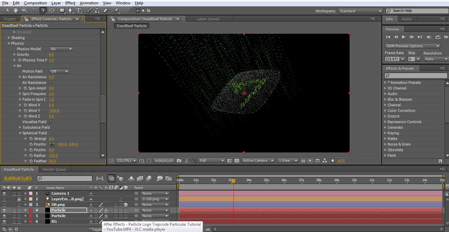Screen dimensions: 449x232
Task: Switch to the Render Queue tab
Action: click(54, 169)
